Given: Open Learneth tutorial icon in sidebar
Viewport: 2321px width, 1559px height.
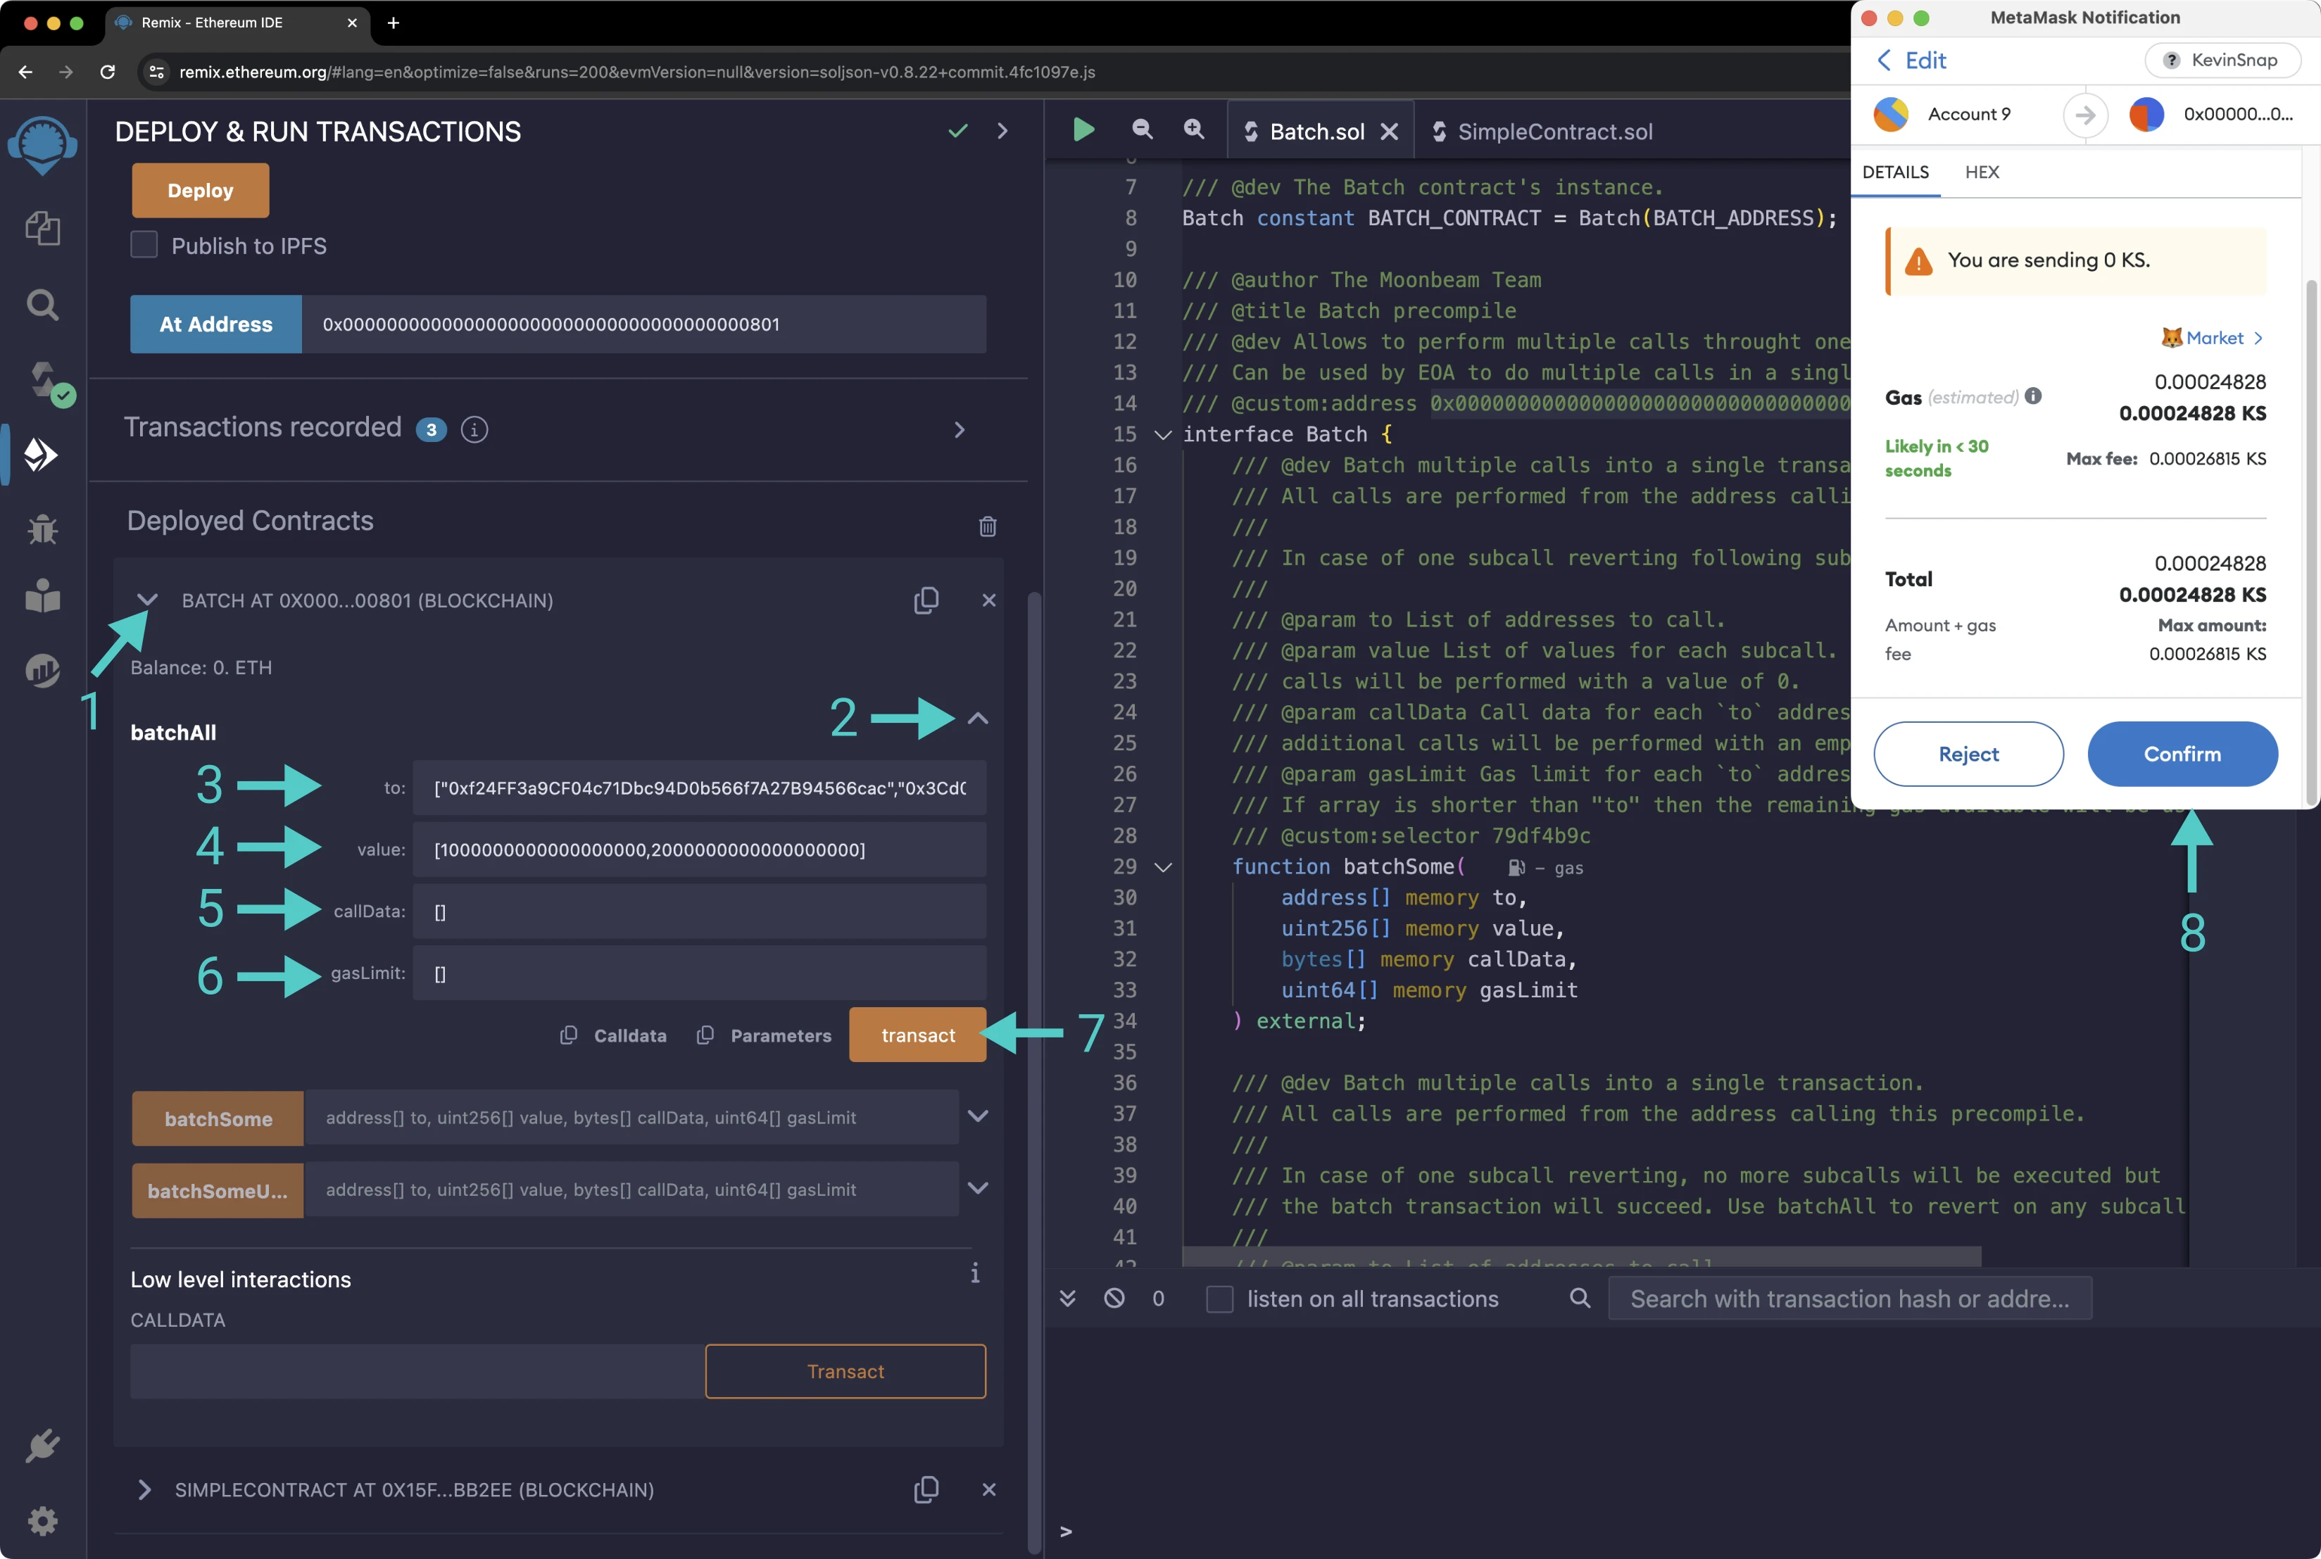Looking at the screenshot, I should coord(43,595).
